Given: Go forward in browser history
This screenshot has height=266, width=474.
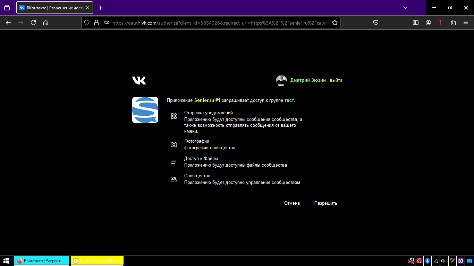Looking at the screenshot, I should click(x=21, y=23).
